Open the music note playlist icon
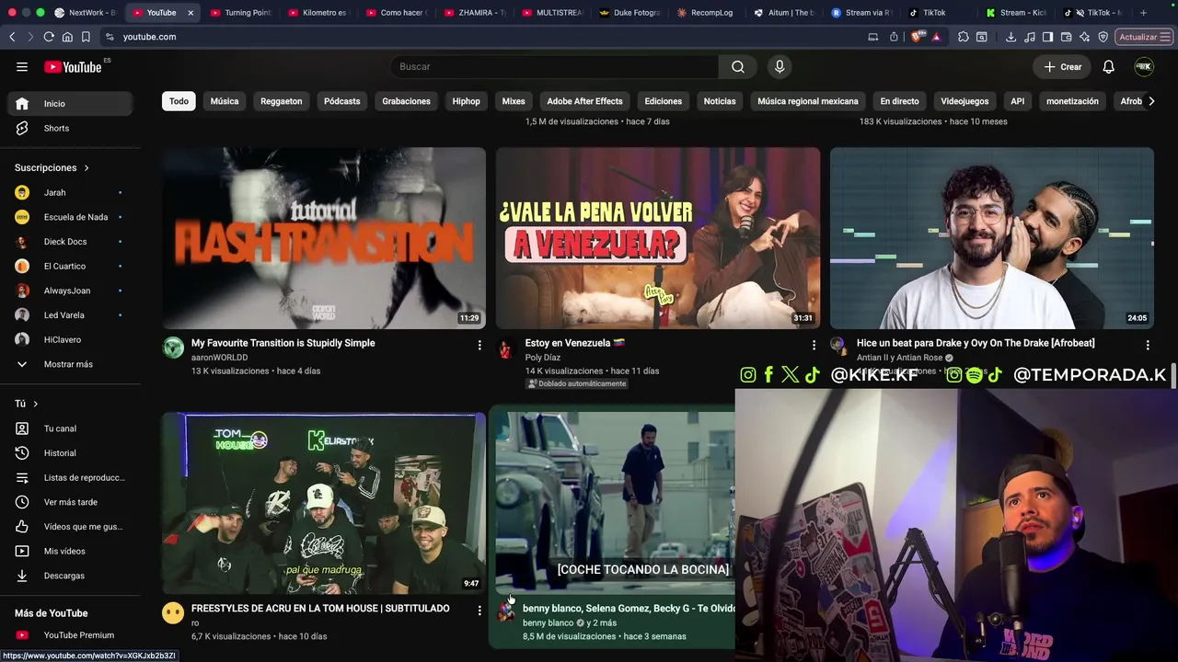The width and height of the screenshot is (1178, 662). (x=1029, y=37)
